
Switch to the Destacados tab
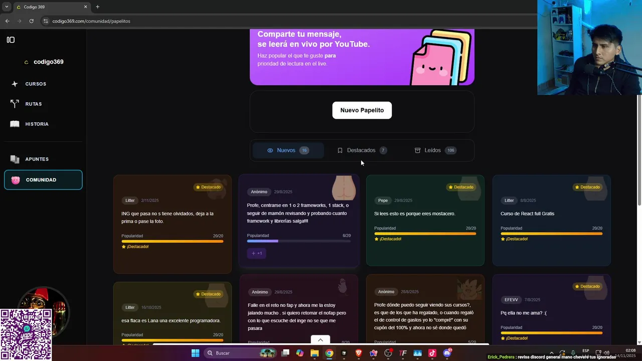click(x=362, y=150)
